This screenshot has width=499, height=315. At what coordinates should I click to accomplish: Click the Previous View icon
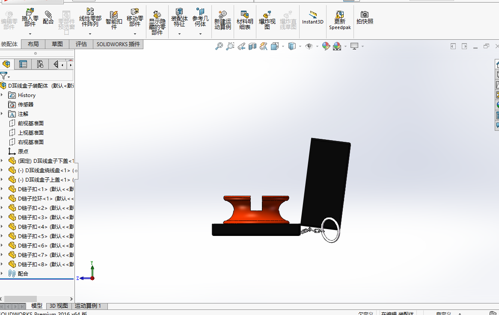[x=241, y=47]
